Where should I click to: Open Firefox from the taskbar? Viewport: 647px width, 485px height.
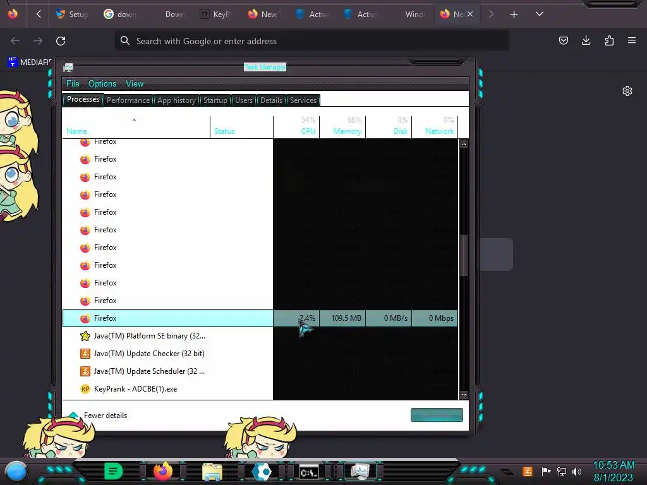tap(163, 471)
